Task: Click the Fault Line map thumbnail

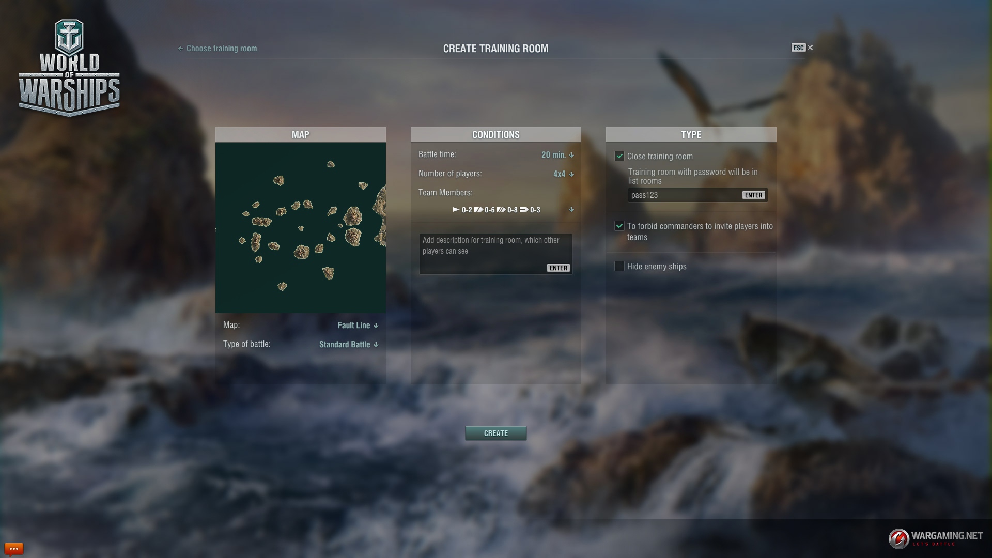Action: point(301,227)
